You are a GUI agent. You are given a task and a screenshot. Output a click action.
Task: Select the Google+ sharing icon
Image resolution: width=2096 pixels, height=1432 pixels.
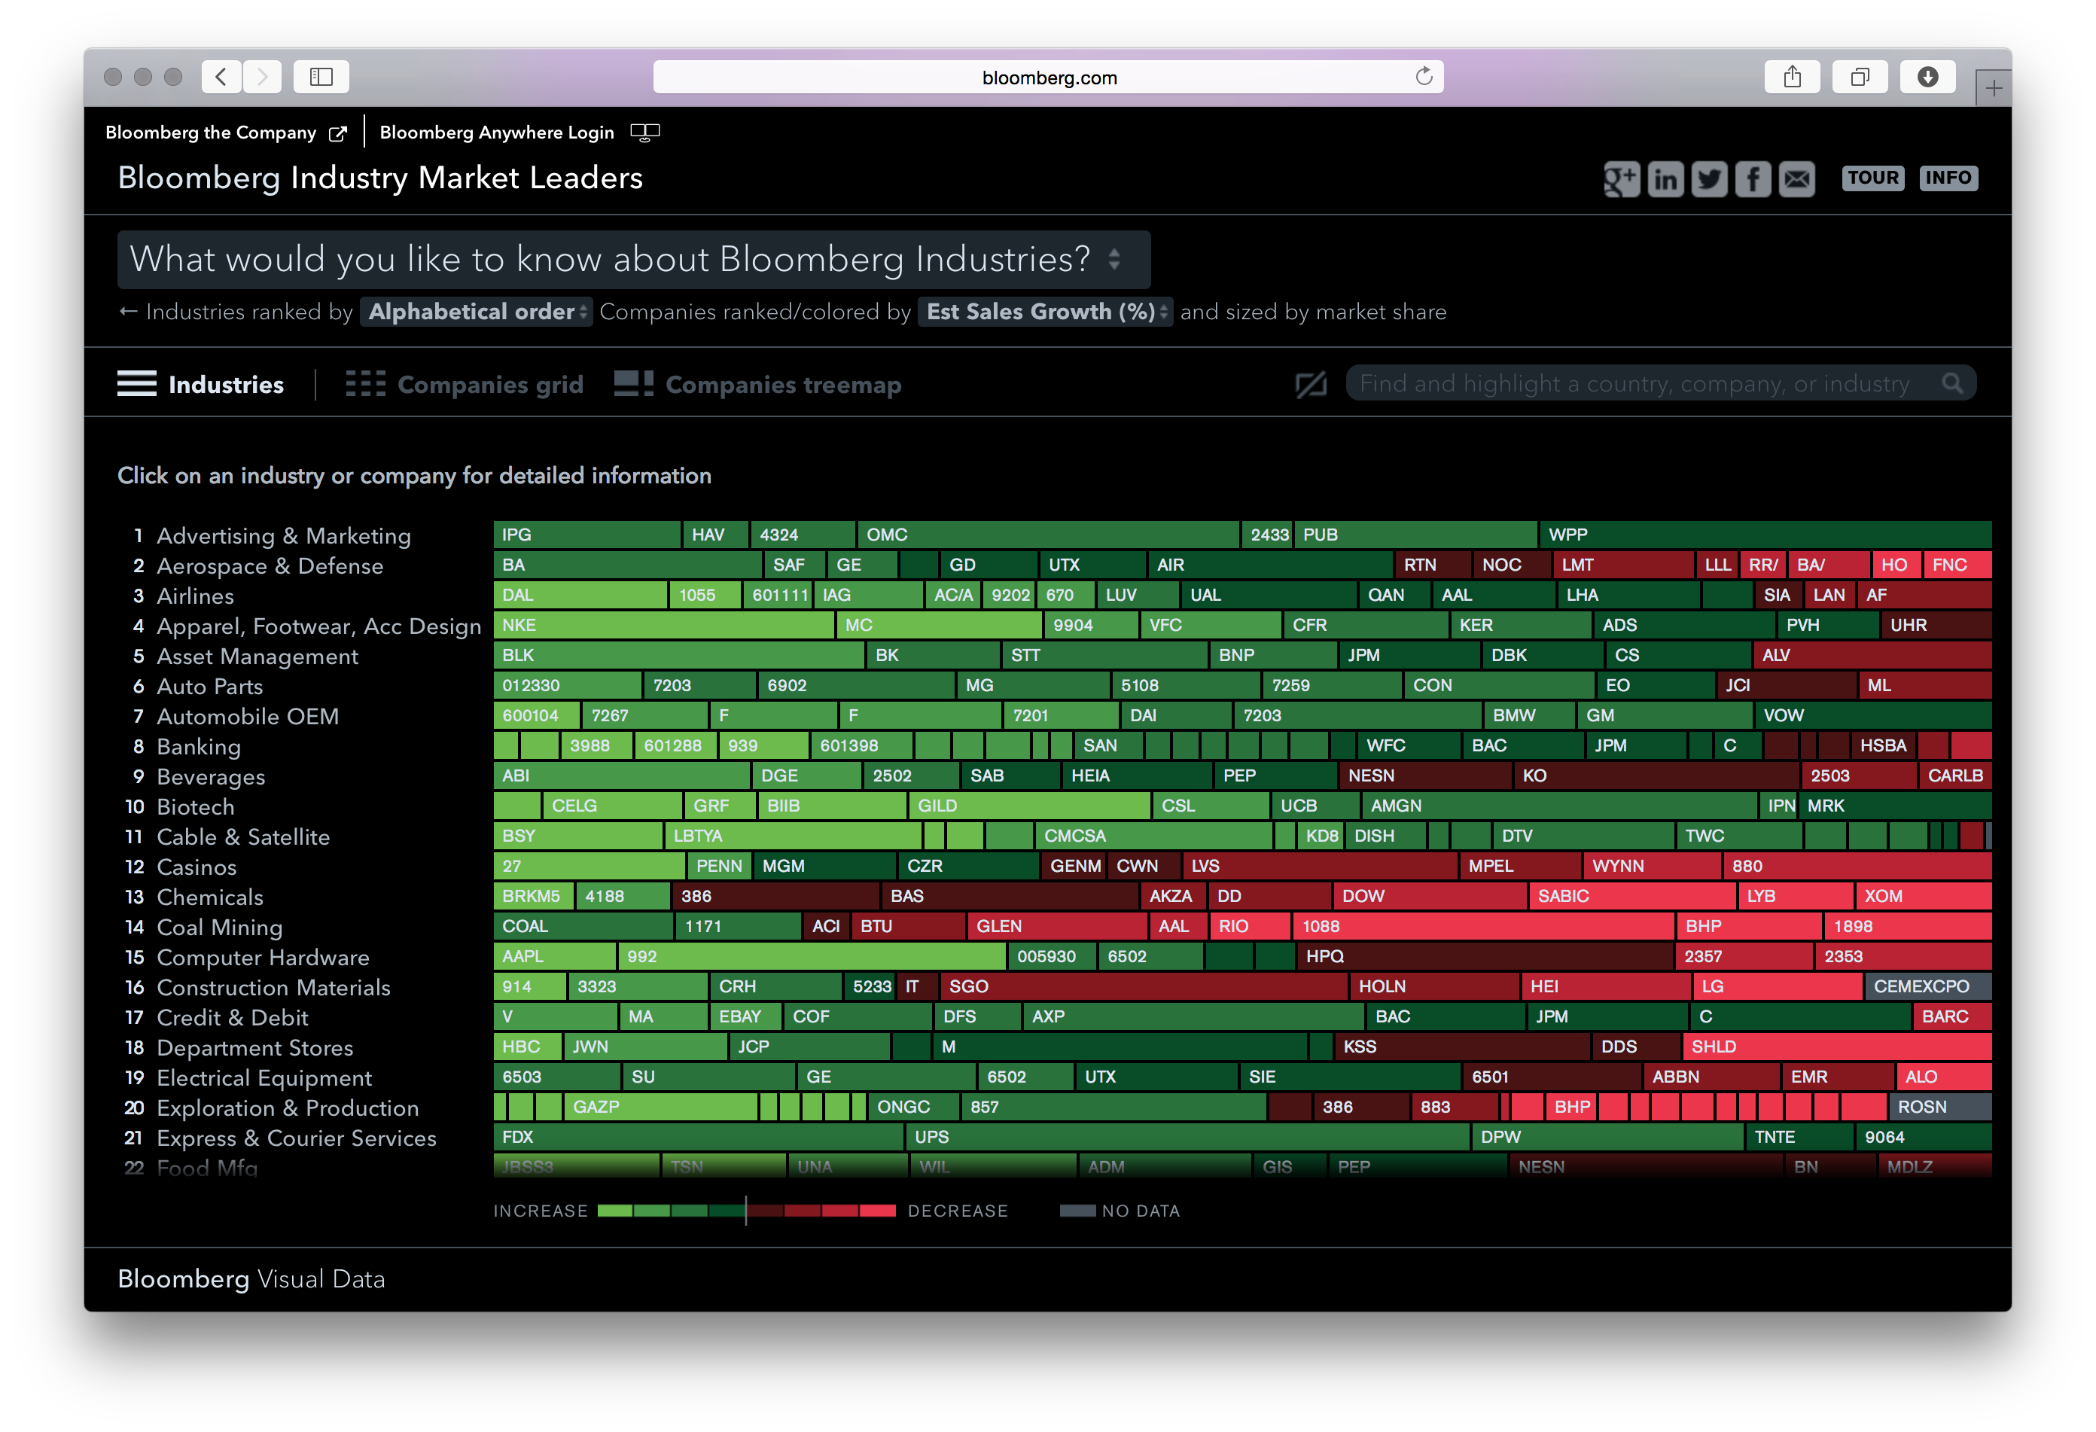(1621, 178)
